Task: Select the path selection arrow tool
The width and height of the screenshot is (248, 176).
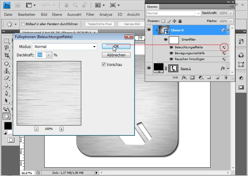Action: 6,100
